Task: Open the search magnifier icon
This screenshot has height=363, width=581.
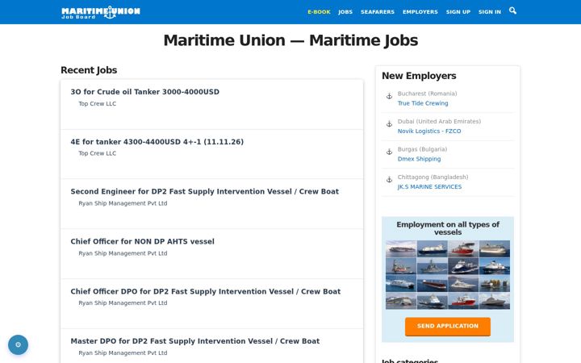Action: pyautogui.click(x=512, y=10)
